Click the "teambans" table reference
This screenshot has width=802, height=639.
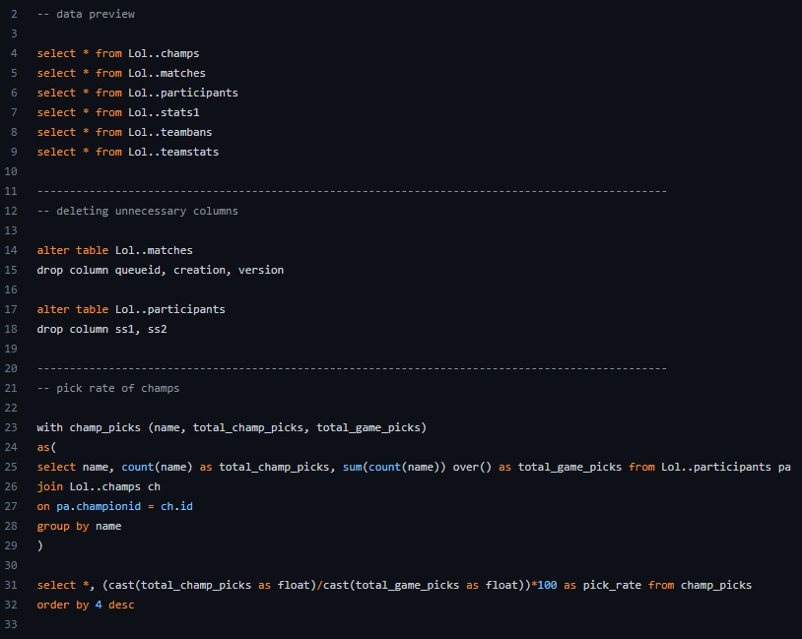coord(185,132)
